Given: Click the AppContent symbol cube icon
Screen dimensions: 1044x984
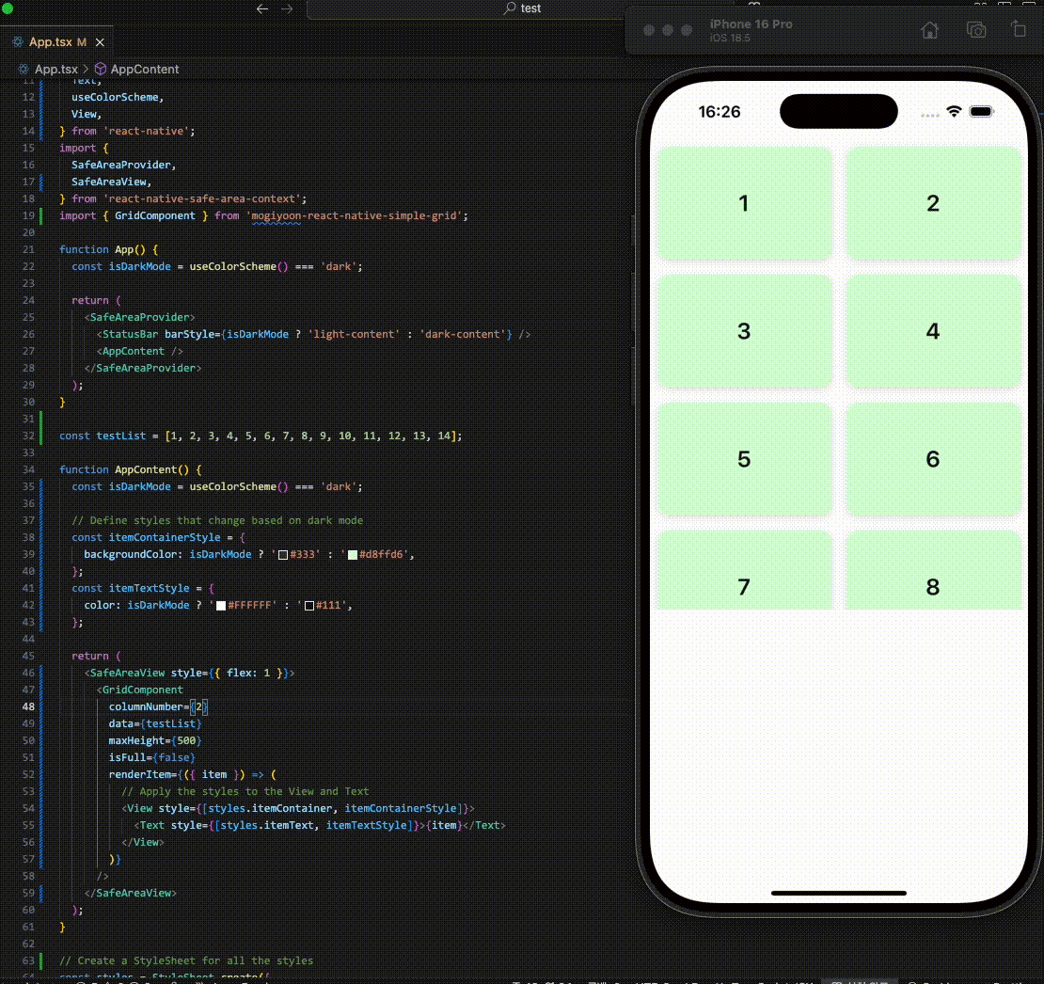Looking at the screenshot, I should coord(101,69).
